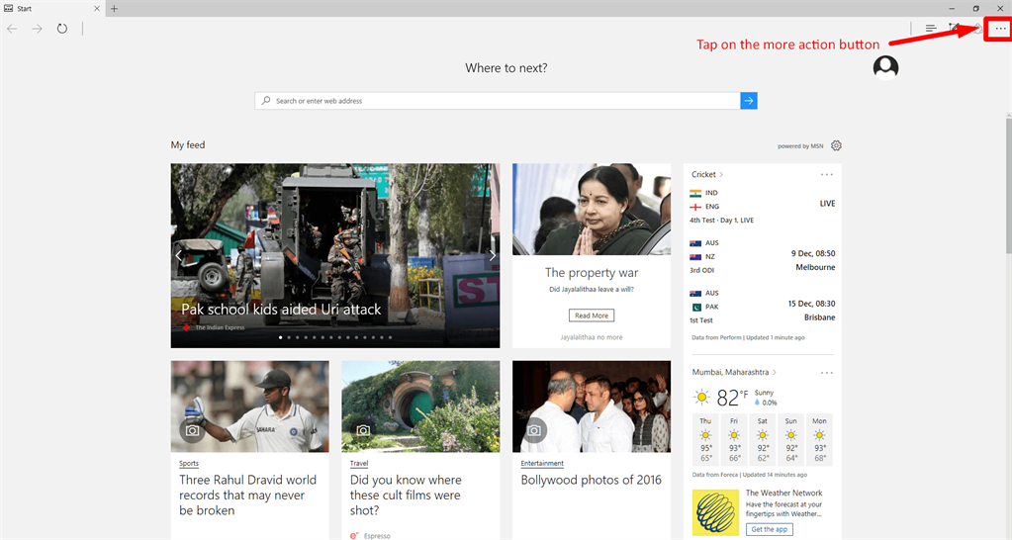1012x540 pixels.
Task: Click the My feed heading
Action: pyautogui.click(x=188, y=145)
